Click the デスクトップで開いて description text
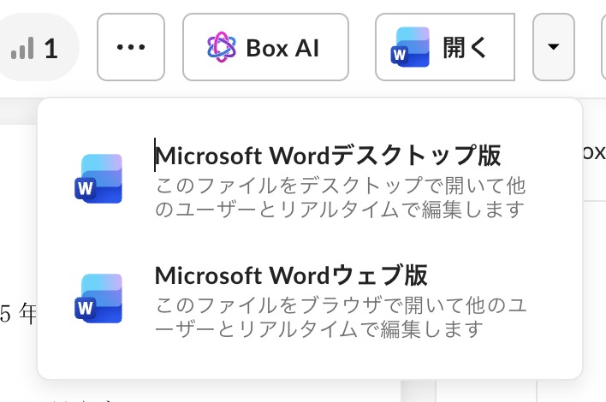606x402 pixels. coord(340,197)
